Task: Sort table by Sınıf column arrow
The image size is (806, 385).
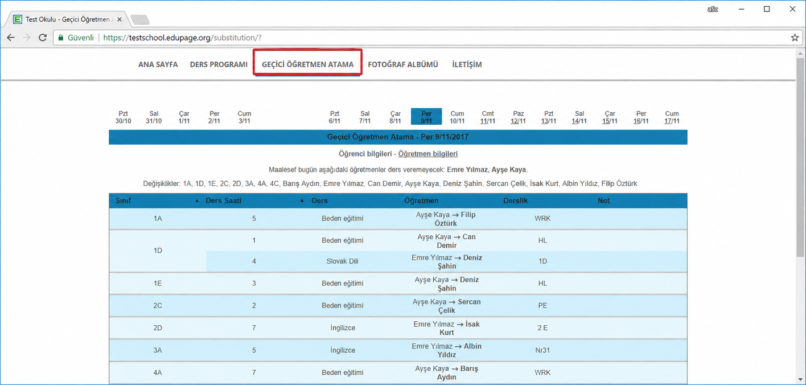Action: 198,201
